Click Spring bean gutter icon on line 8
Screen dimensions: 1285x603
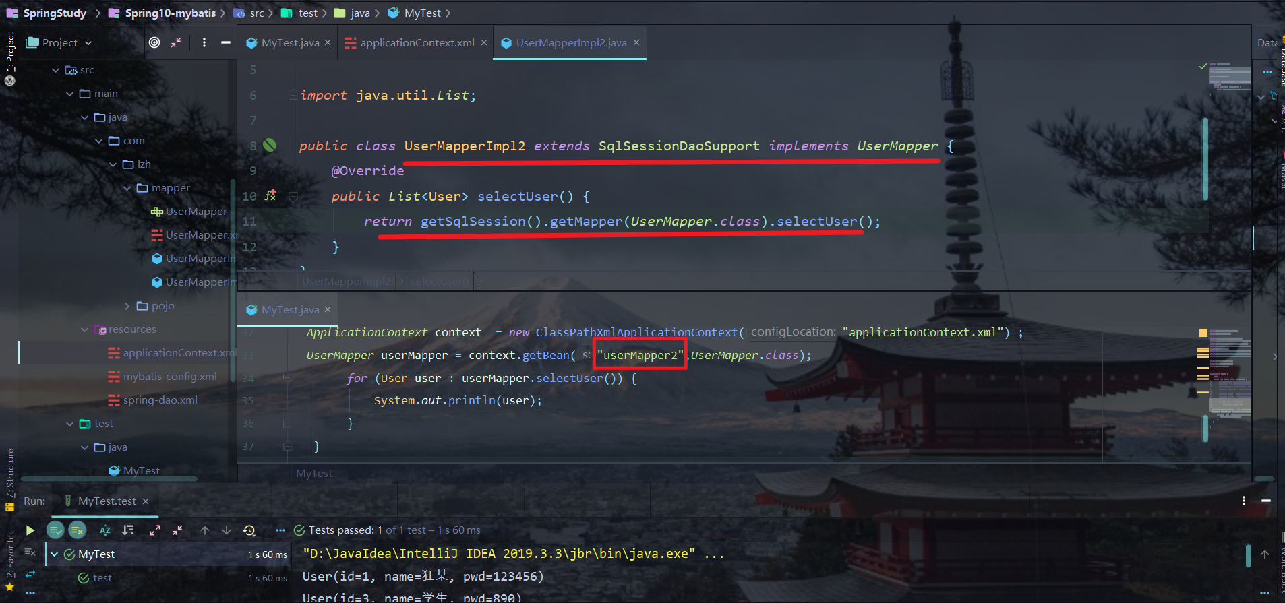click(270, 145)
